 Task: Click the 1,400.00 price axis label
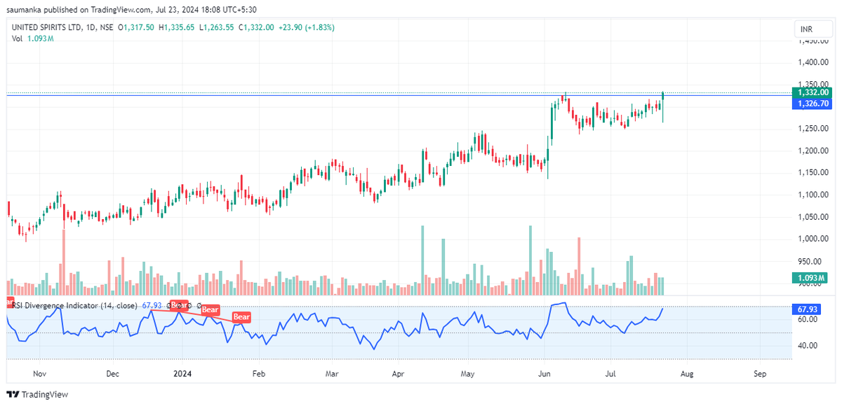click(815, 63)
